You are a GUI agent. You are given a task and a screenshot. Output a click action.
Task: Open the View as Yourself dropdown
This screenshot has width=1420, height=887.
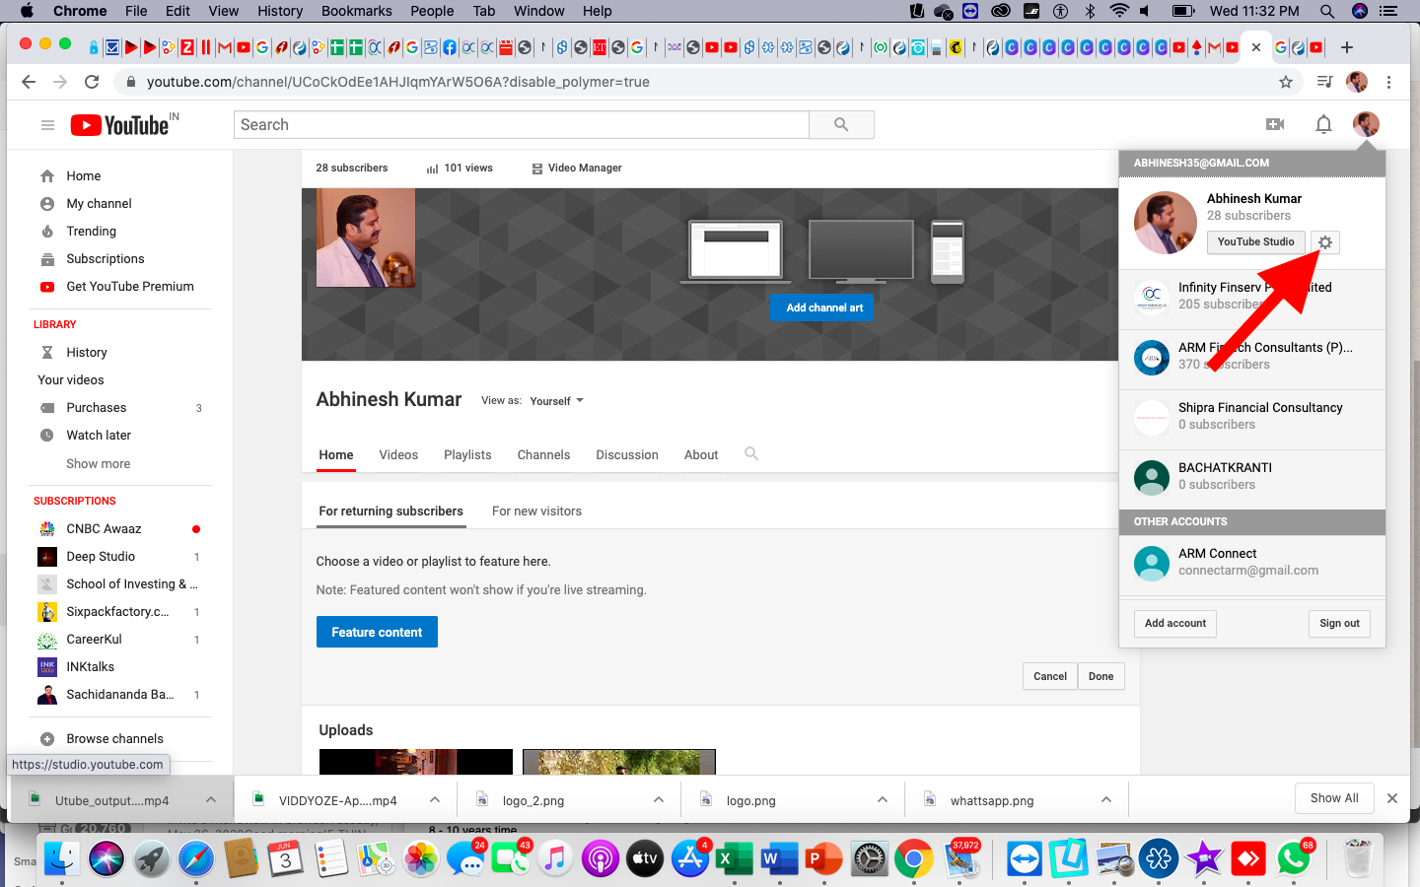[557, 401]
